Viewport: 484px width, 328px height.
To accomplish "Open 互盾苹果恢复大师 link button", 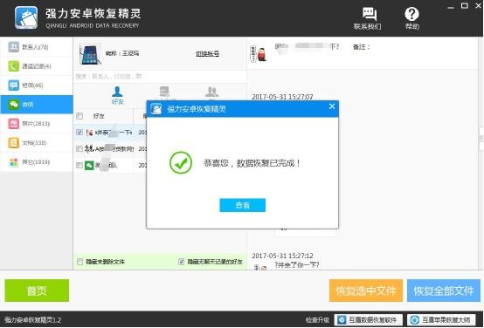I will pos(442,320).
